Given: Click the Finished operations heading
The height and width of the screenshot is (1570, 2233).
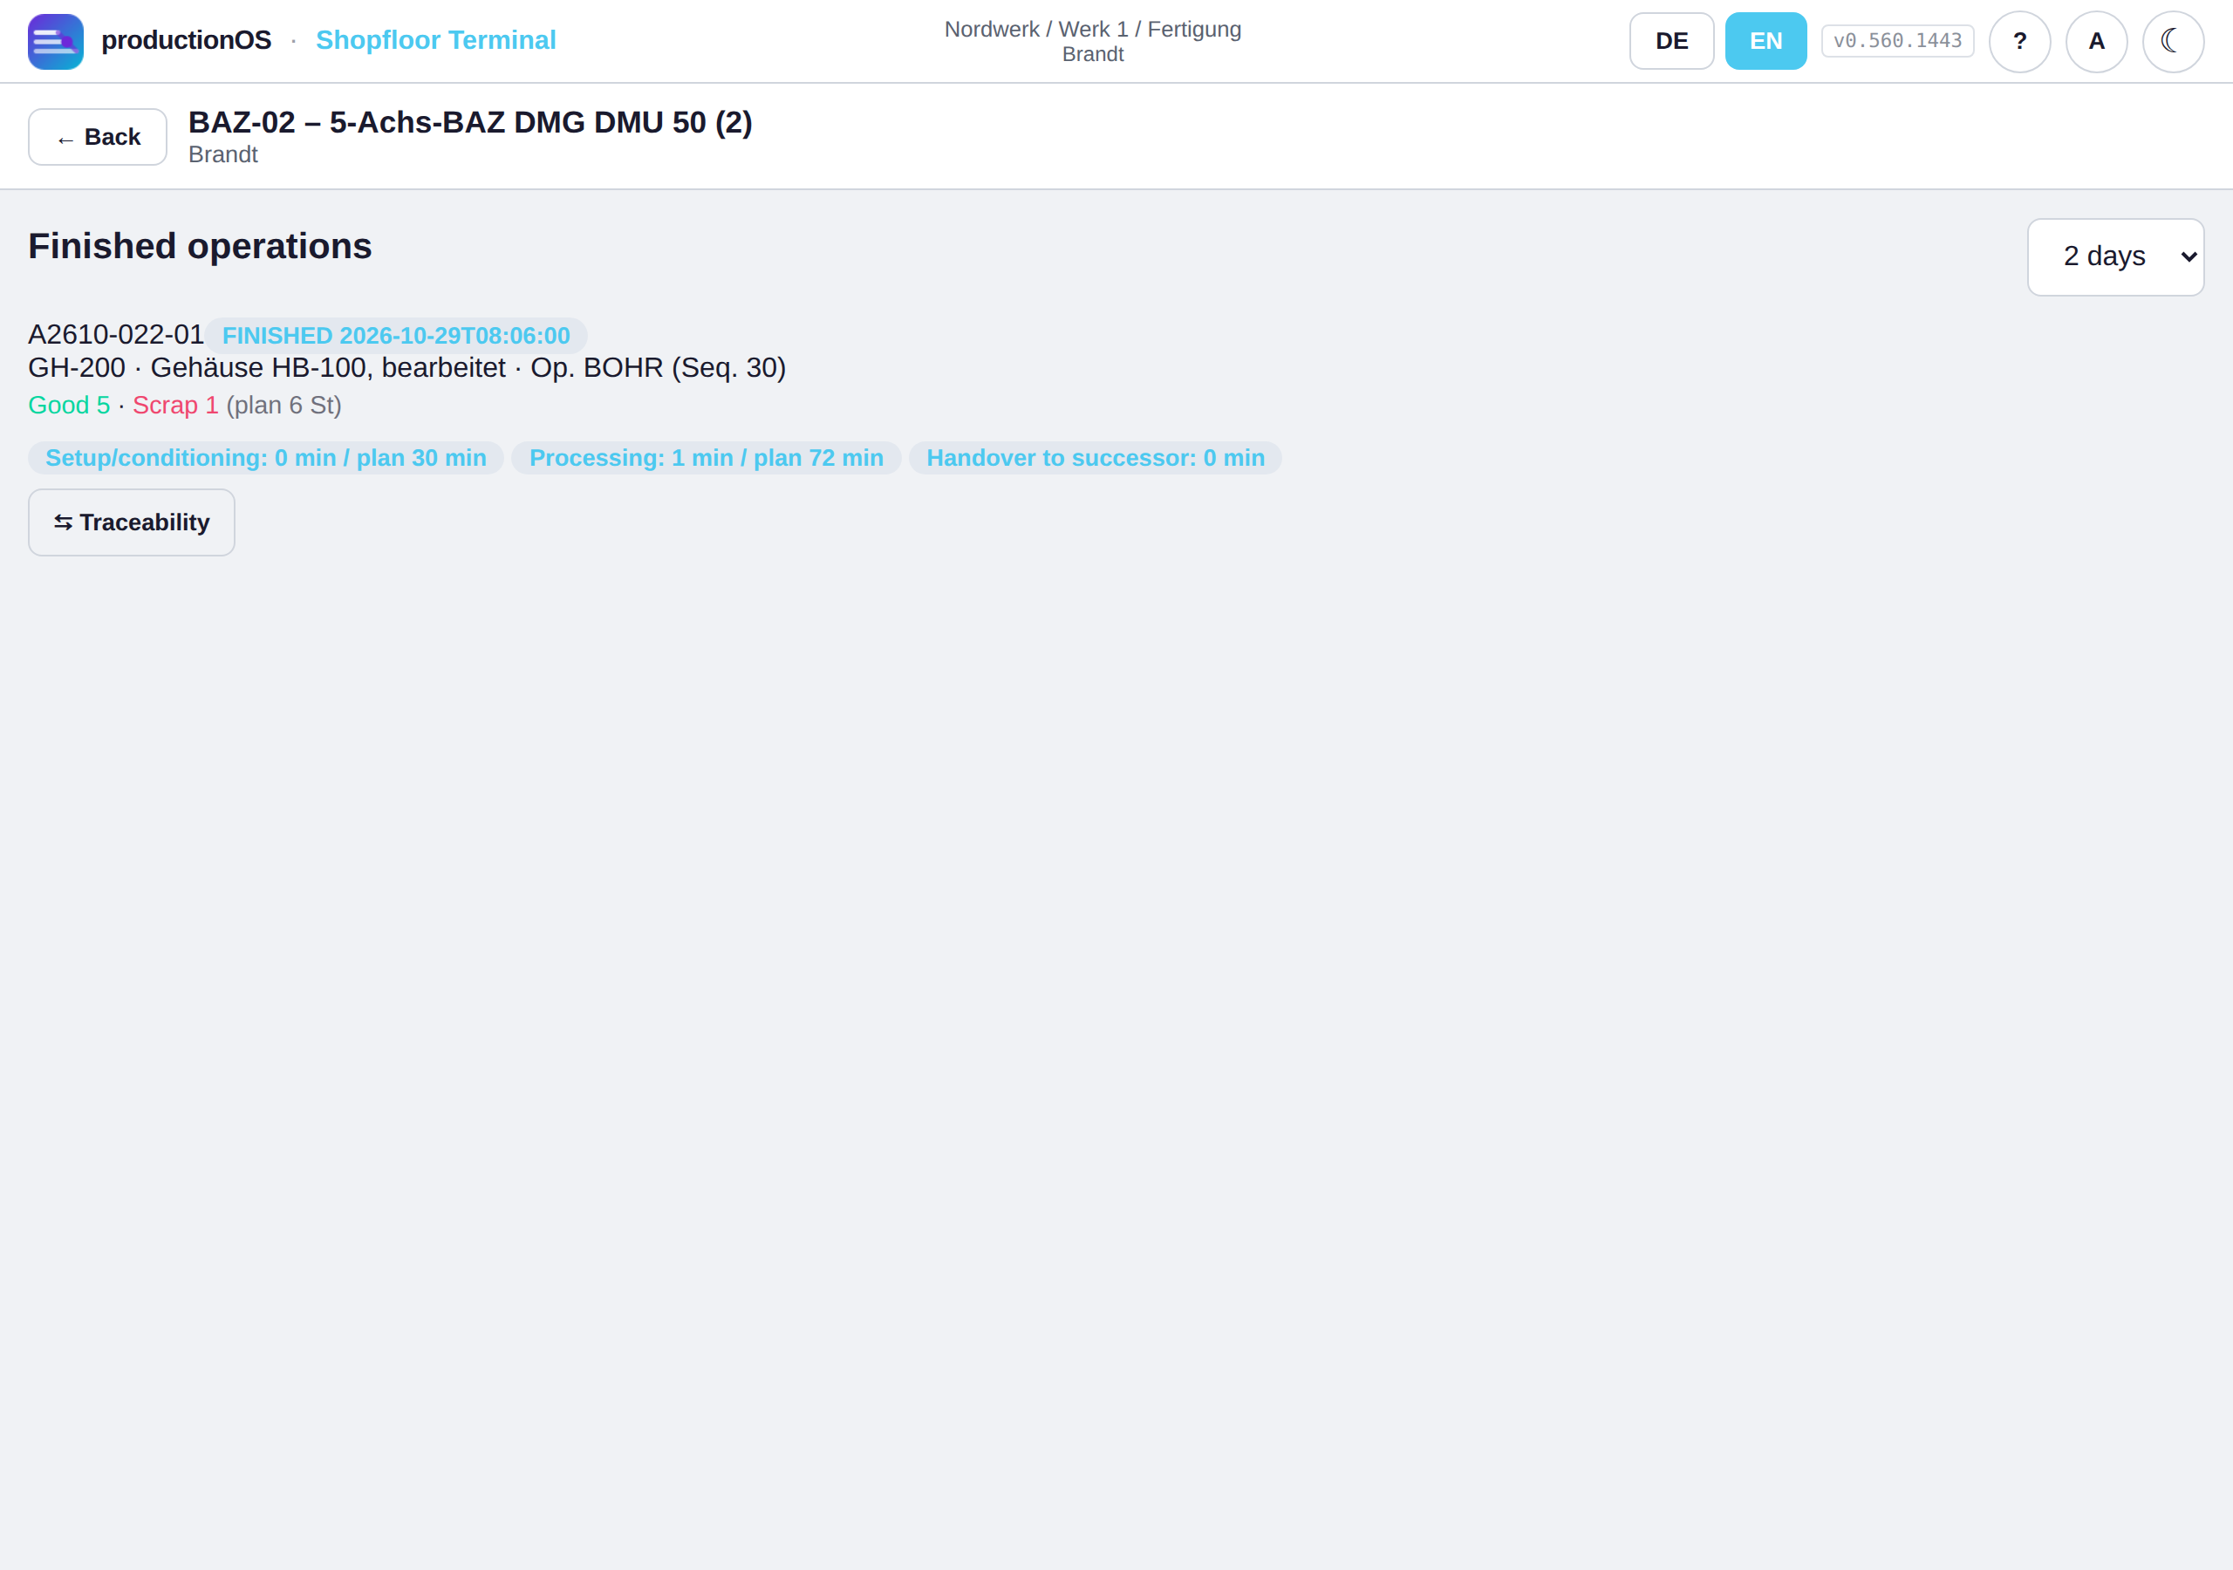Looking at the screenshot, I should pyautogui.click(x=200, y=246).
